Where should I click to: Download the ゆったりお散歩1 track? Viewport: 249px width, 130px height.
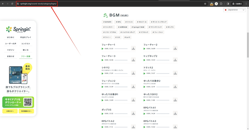click(x=133, y=100)
